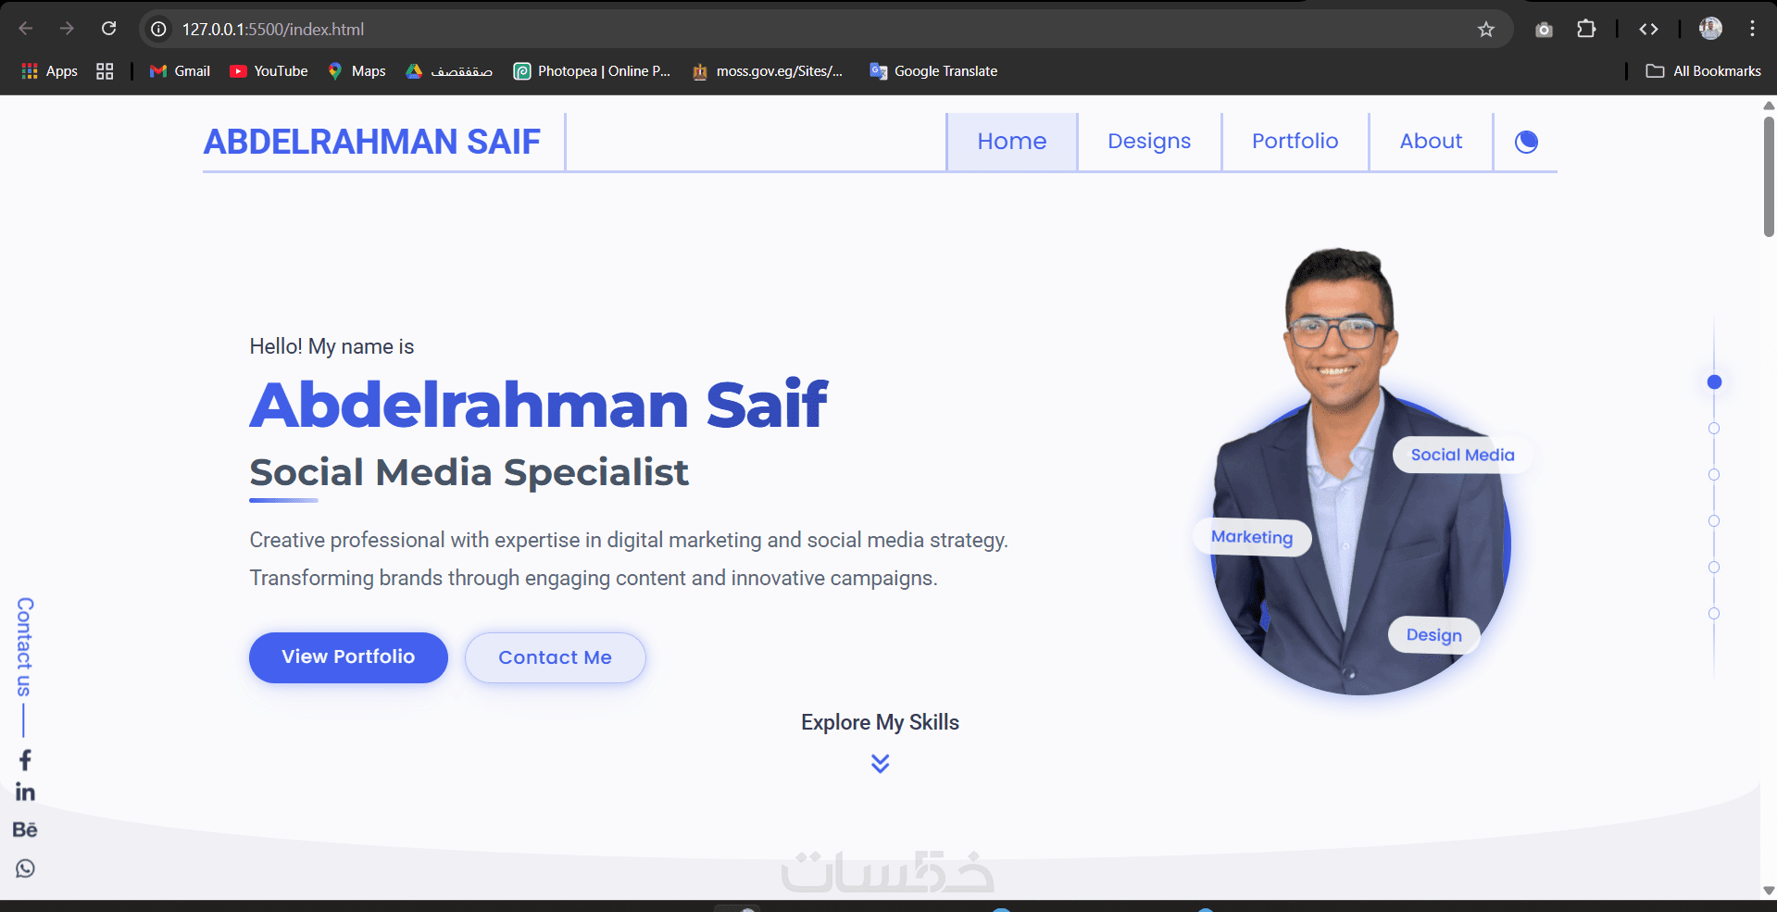Open the WhatsApp icon in sidebar
This screenshot has width=1777, height=912.
pyautogui.click(x=25, y=868)
